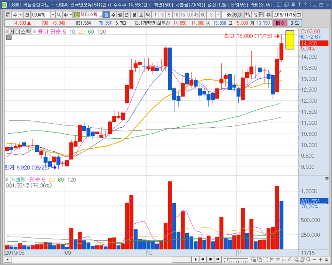Image resolution: width=332 pixels, height=265 pixels.
Task: Toggle the 신 marker before 제이스텍
Action: 76,15
